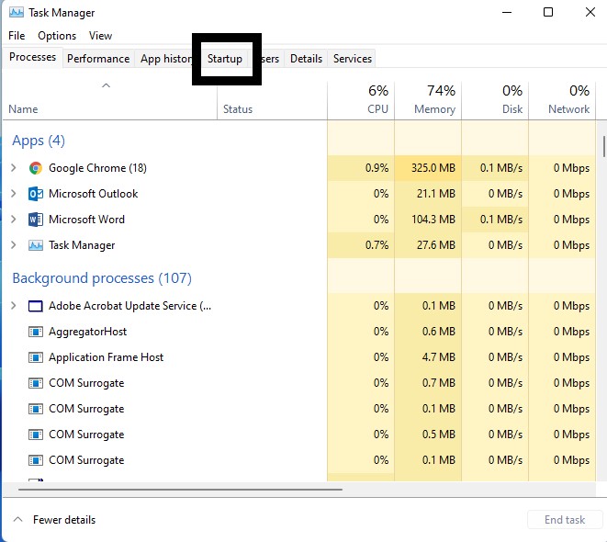
Task: Click the AggregatorHost process icon
Action: point(36,332)
